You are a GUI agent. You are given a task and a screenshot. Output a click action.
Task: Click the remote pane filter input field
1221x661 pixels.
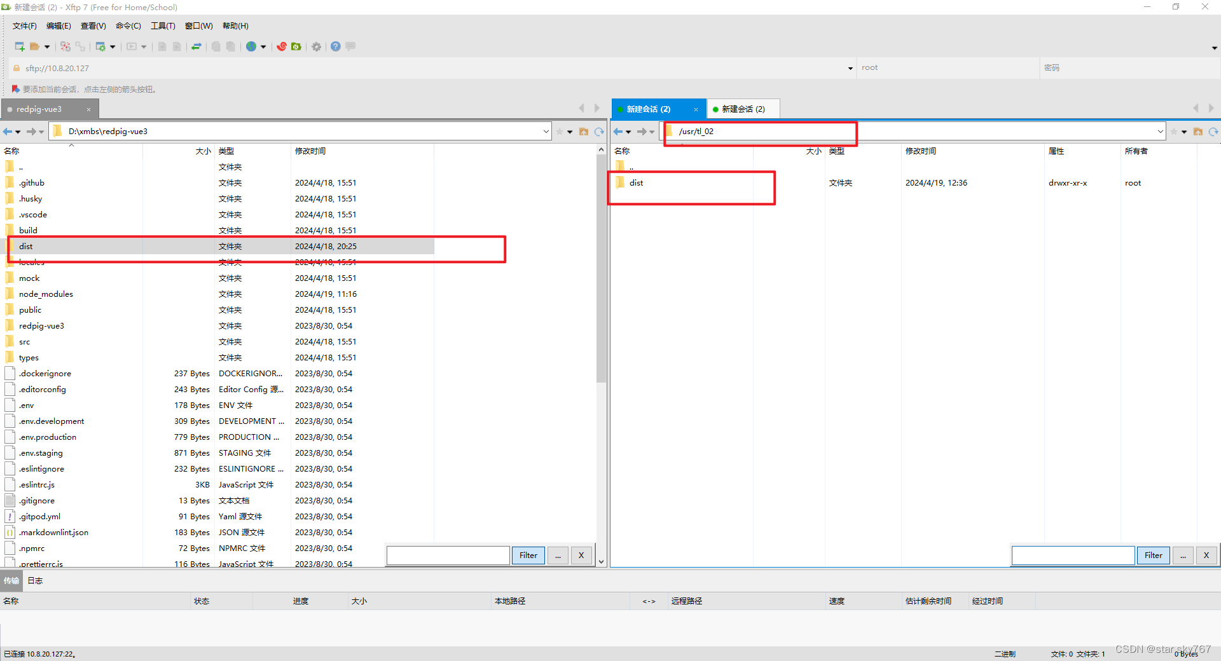[x=1073, y=555]
